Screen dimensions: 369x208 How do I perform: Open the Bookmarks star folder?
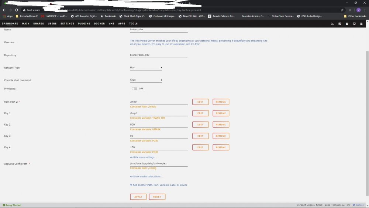point(108,16)
